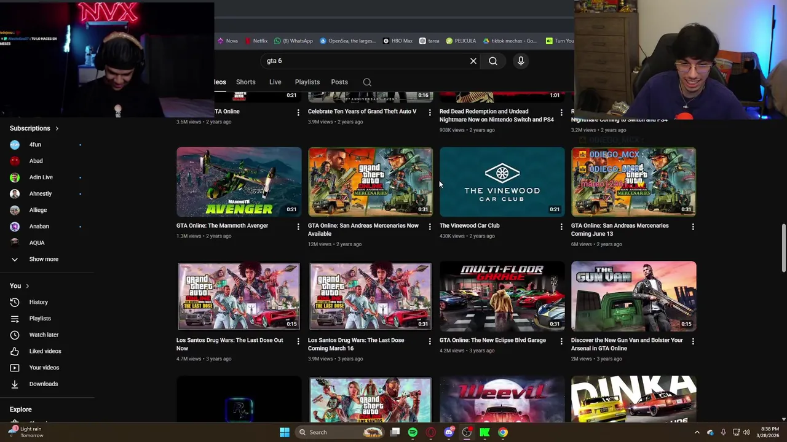
Task: Open Spotify from the taskbar
Action: [413, 432]
